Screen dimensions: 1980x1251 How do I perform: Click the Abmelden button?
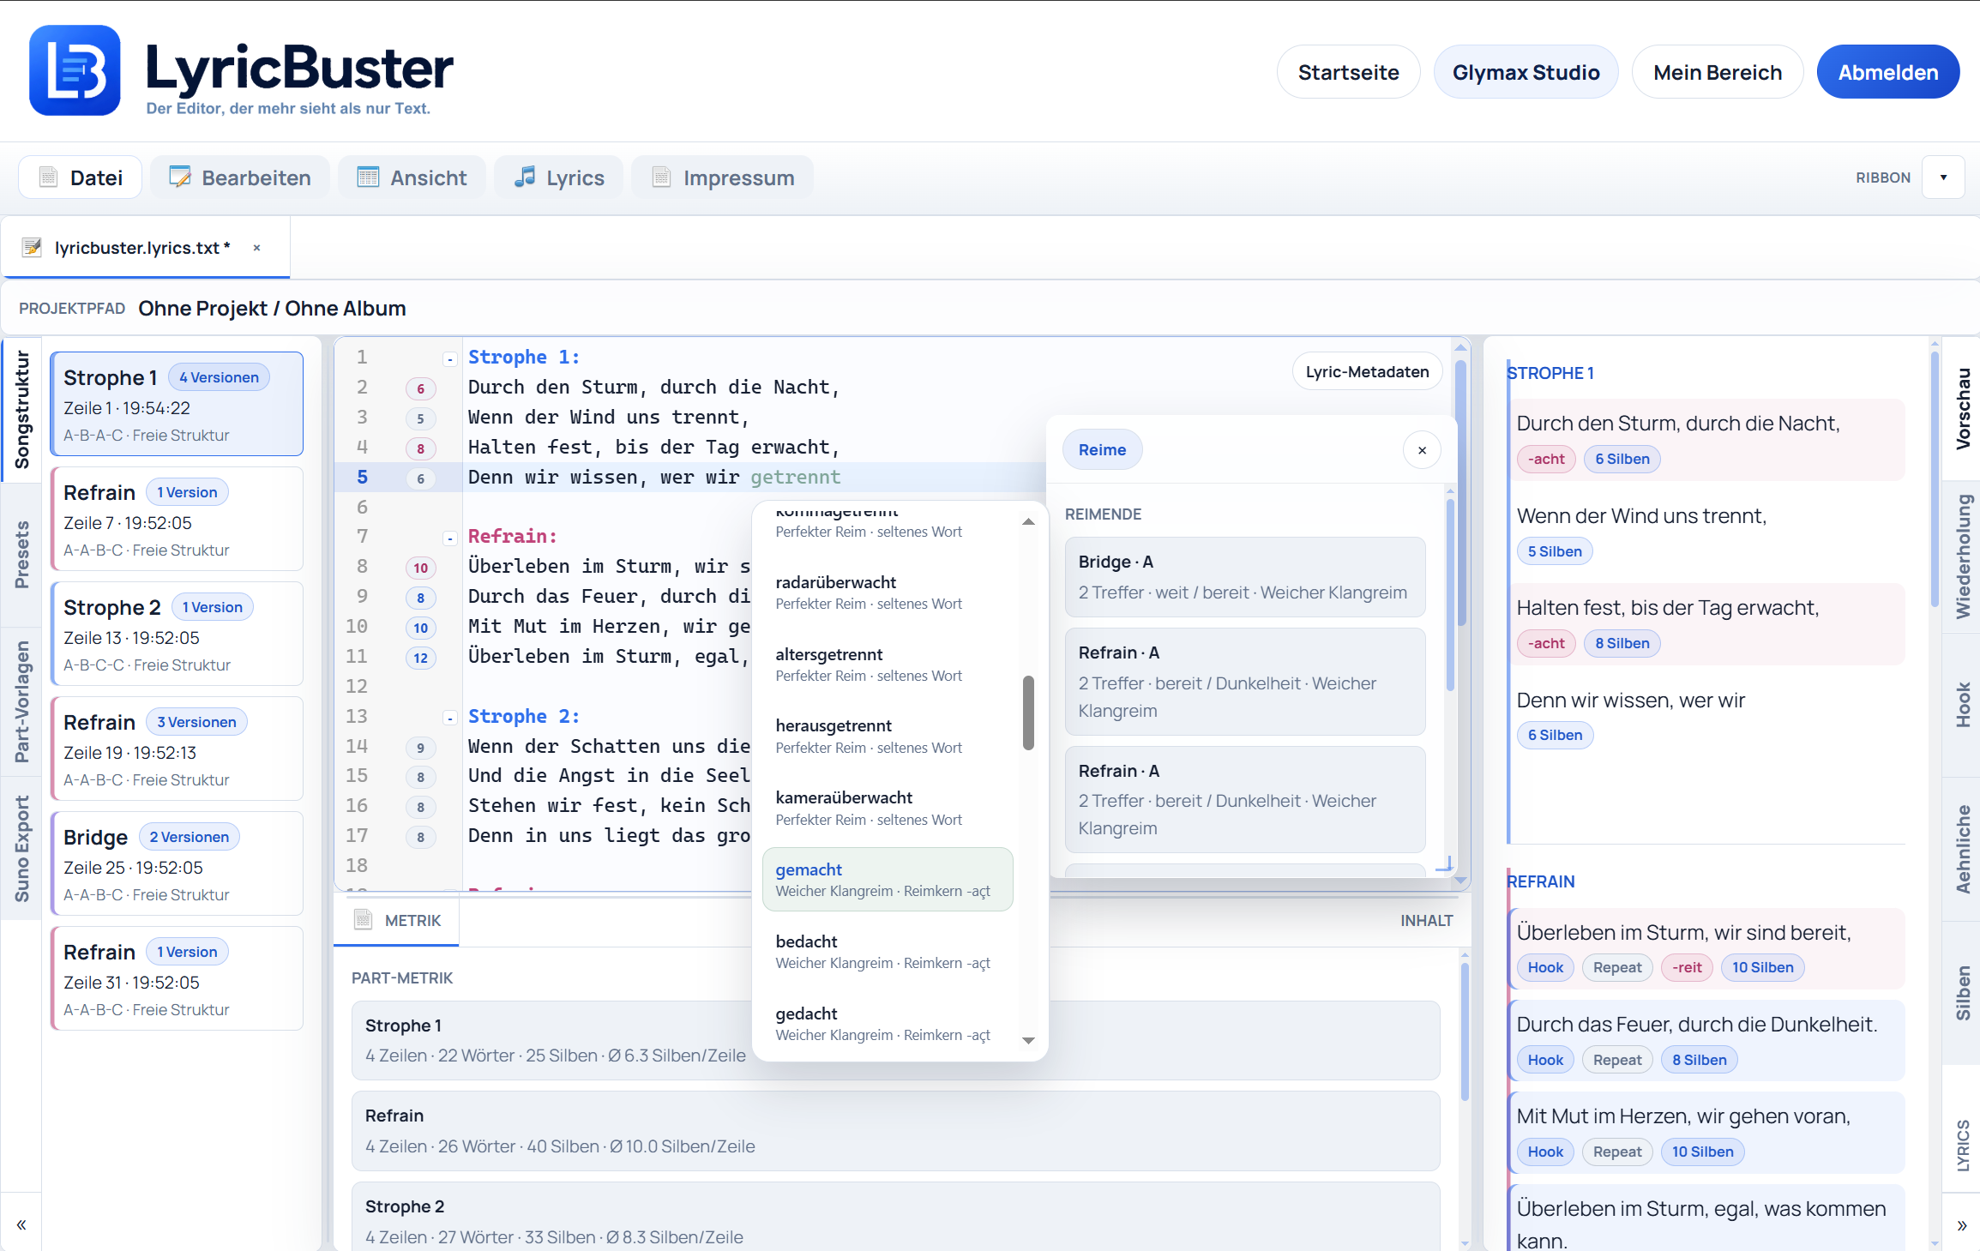1887,72
